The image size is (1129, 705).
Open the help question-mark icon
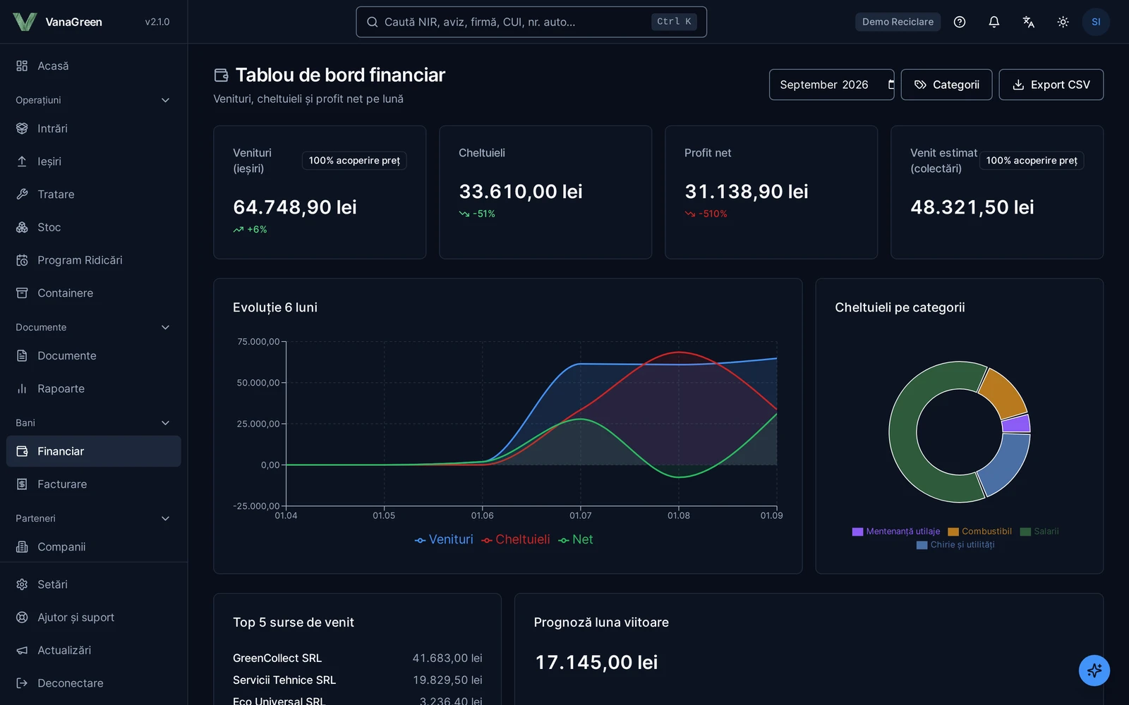[960, 22]
